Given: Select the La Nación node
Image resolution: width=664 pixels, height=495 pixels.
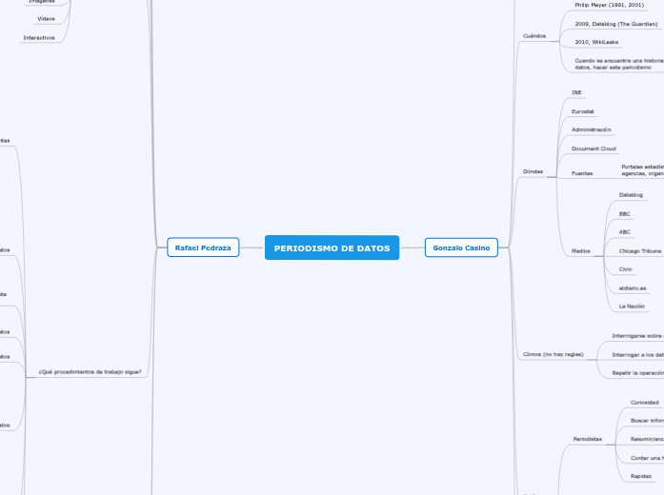Looking at the screenshot, I should pyautogui.click(x=632, y=307).
